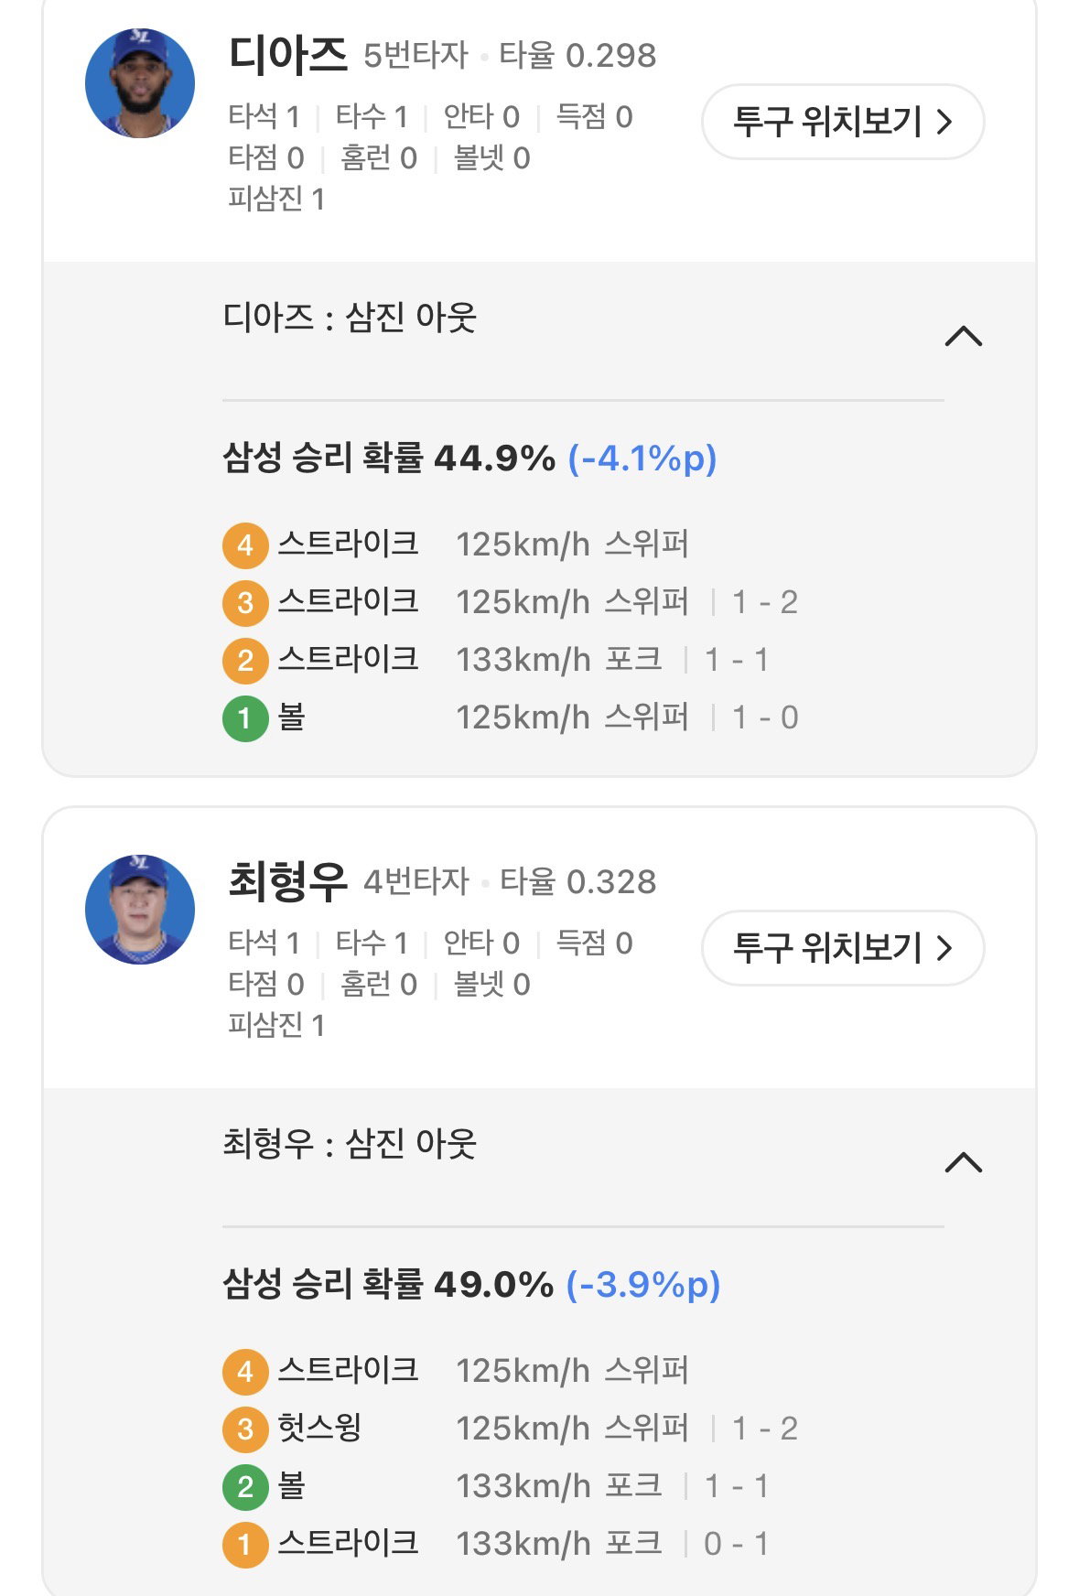The width and height of the screenshot is (1079, 1596).
Task: Collapse 디아즈 삼진 아웃 details chevron
Action: (x=963, y=337)
